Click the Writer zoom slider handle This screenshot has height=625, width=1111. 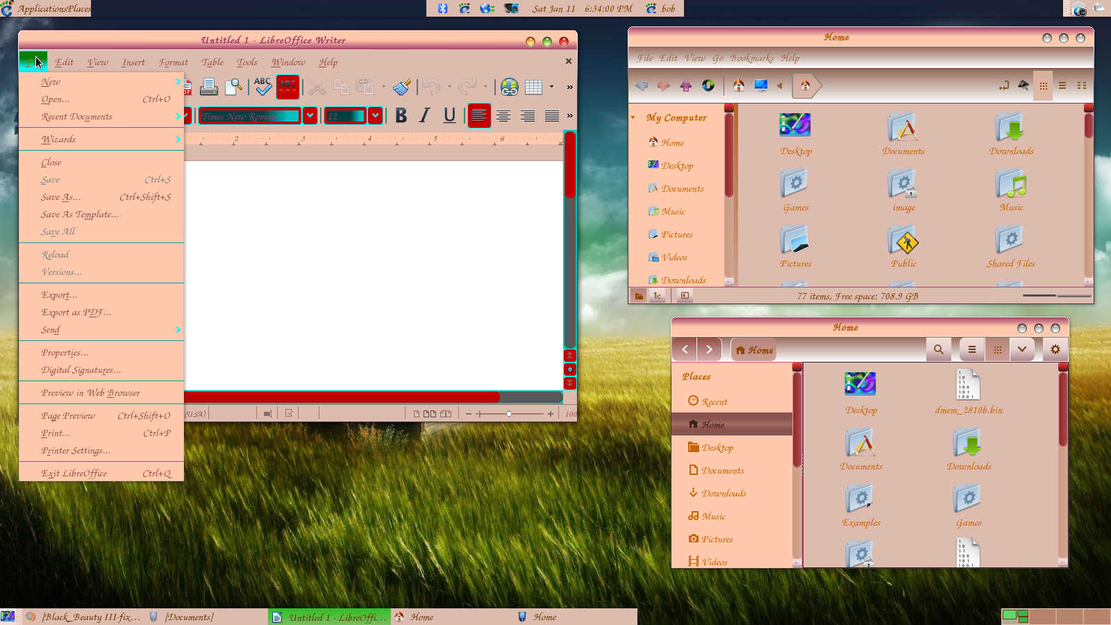click(509, 414)
